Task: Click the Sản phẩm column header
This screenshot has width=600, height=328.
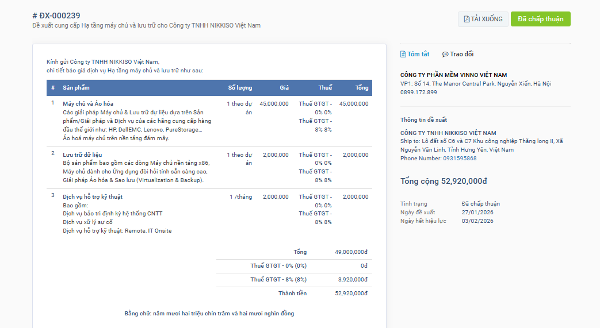Action: [76, 87]
